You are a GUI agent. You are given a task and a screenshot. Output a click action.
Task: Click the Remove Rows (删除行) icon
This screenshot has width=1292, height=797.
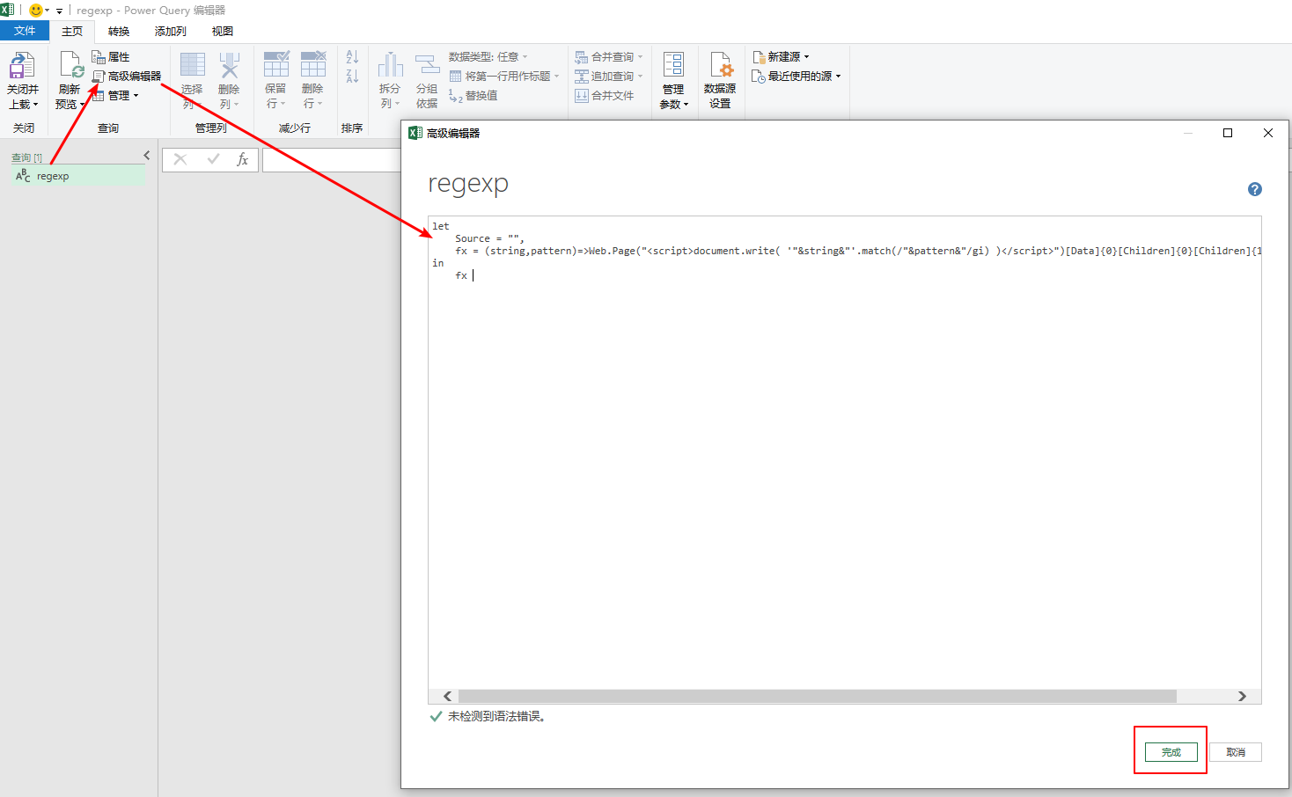313,65
